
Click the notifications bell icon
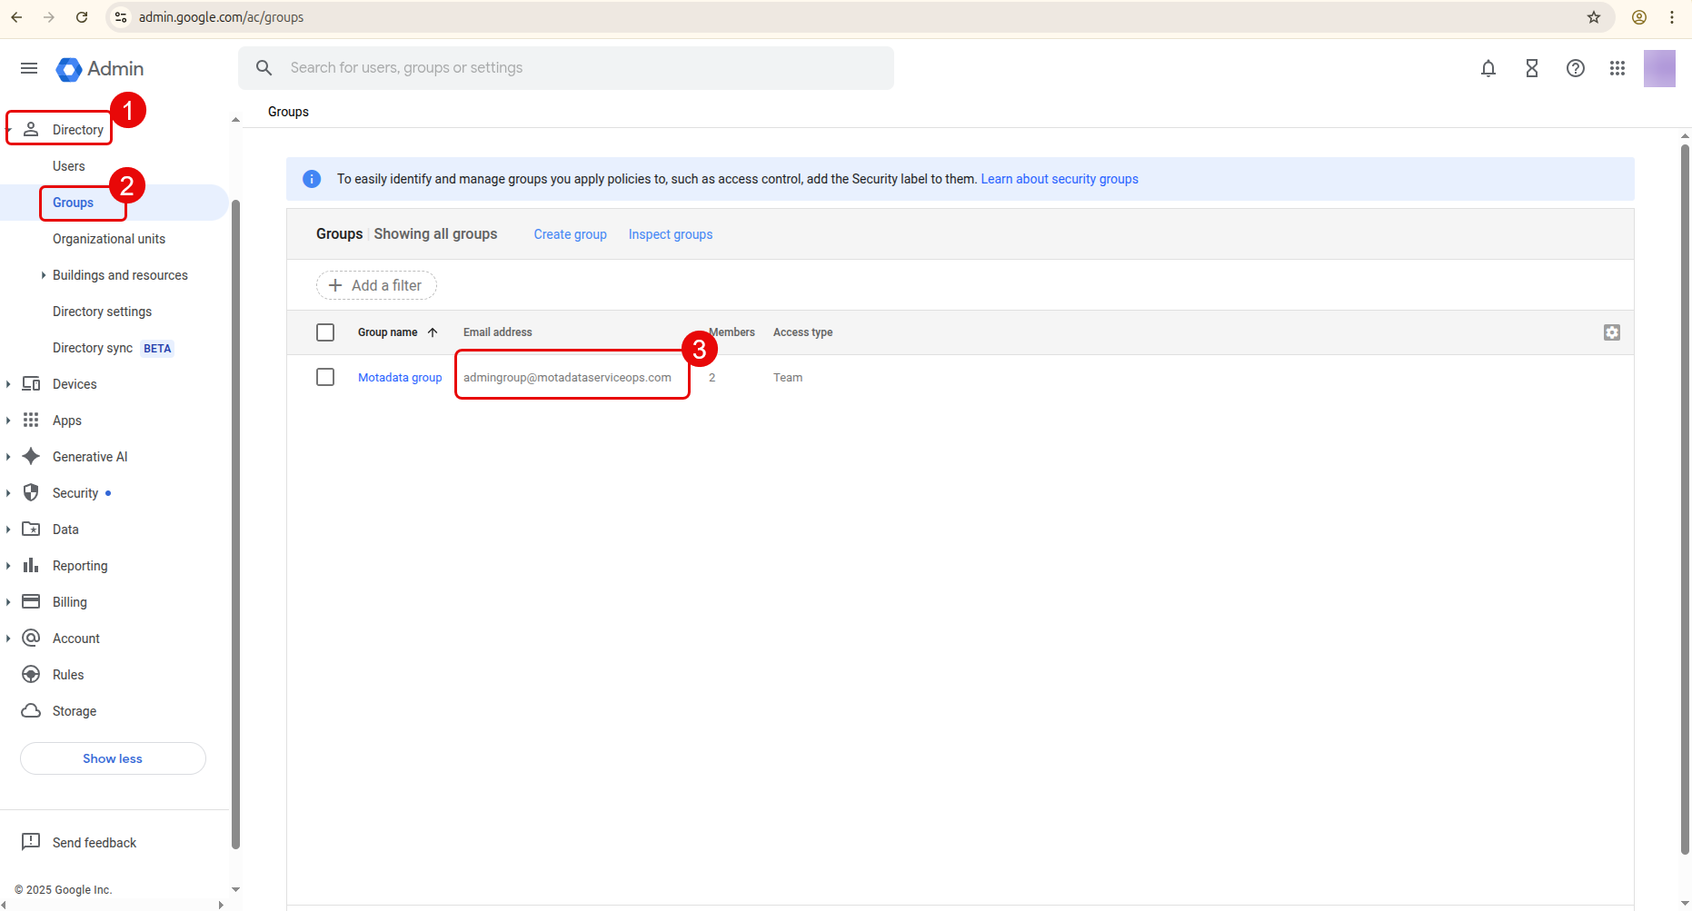1488,68
